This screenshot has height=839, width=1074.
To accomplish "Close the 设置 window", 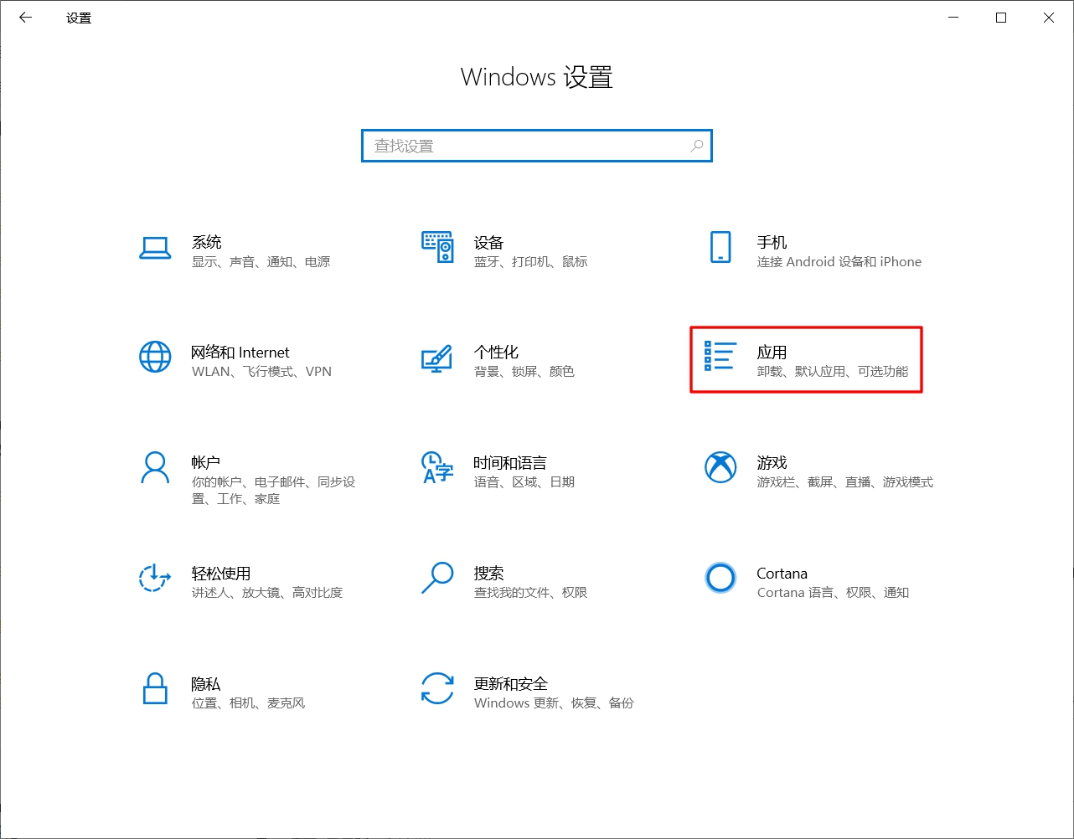I will click(1049, 18).
